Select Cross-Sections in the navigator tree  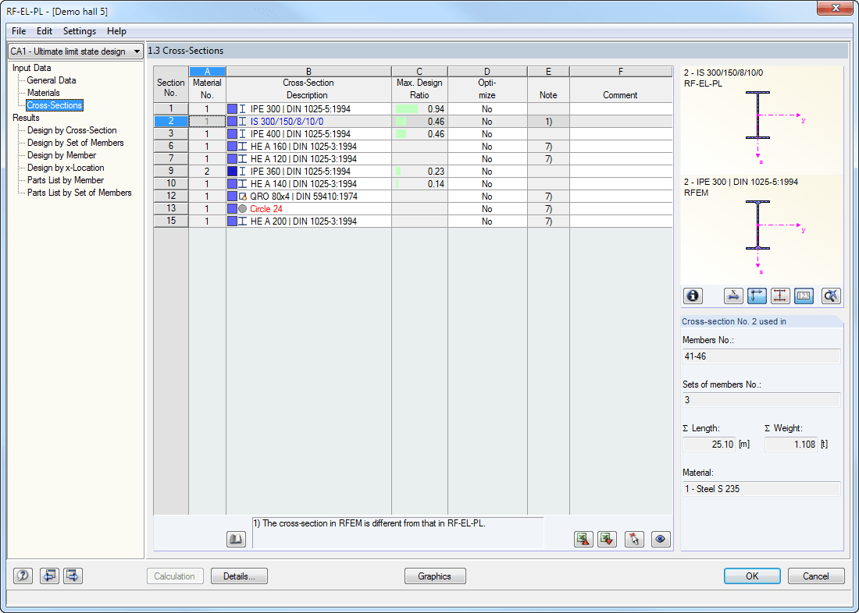[x=54, y=105]
